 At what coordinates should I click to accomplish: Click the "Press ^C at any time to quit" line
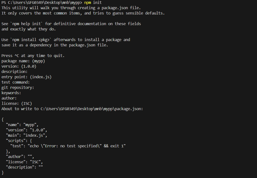tap(33, 56)
